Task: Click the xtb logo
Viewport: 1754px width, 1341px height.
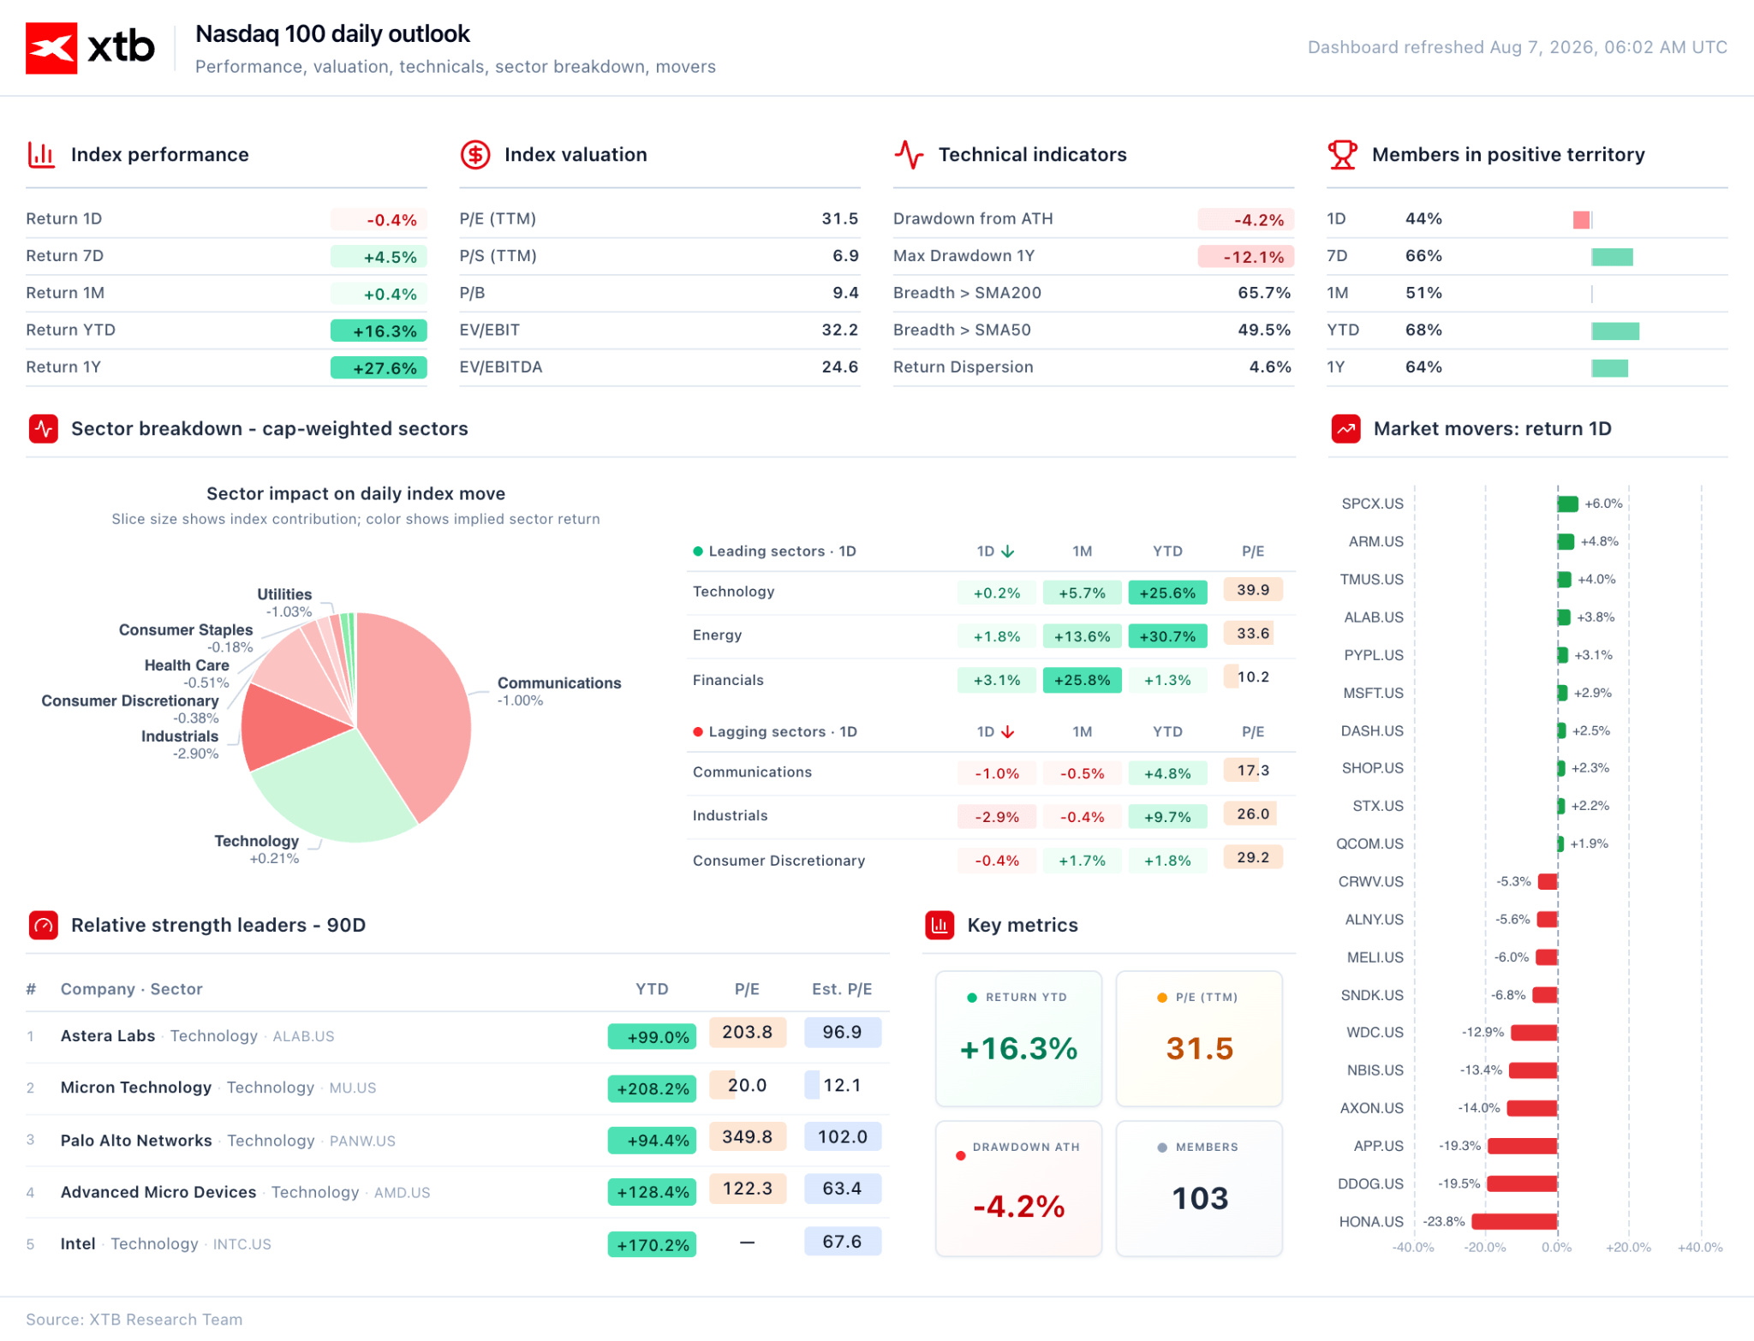Action: 90,48
